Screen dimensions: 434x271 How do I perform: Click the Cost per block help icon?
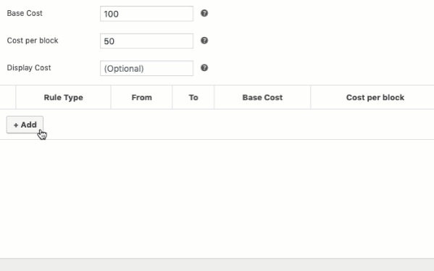(204, 41)
